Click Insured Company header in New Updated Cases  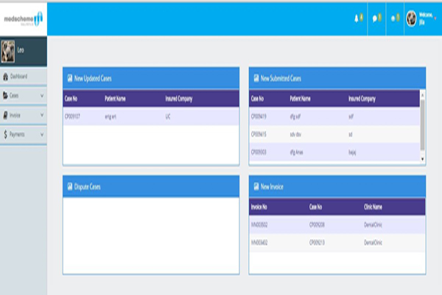point(179,98)
